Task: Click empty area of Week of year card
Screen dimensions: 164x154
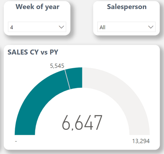Action: coord(37,16)
